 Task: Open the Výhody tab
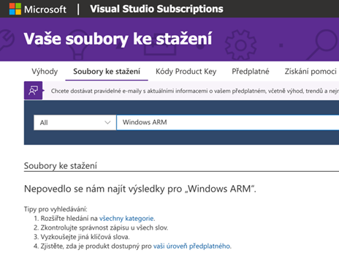(x=45, y=72)
